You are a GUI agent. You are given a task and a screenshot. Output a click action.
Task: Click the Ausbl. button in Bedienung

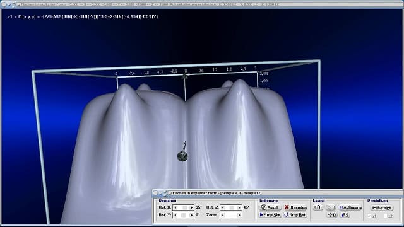point(270,207)
